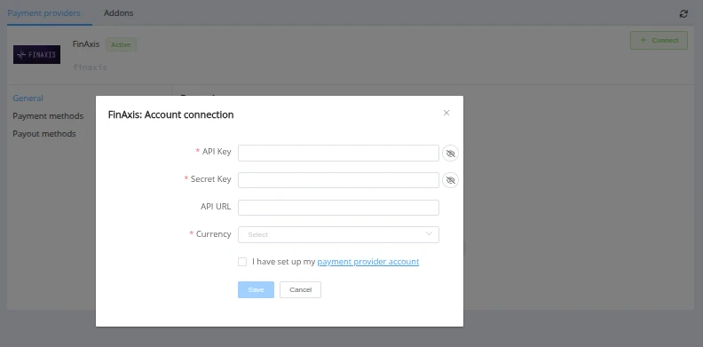Click the Save button

pos(256,289)
